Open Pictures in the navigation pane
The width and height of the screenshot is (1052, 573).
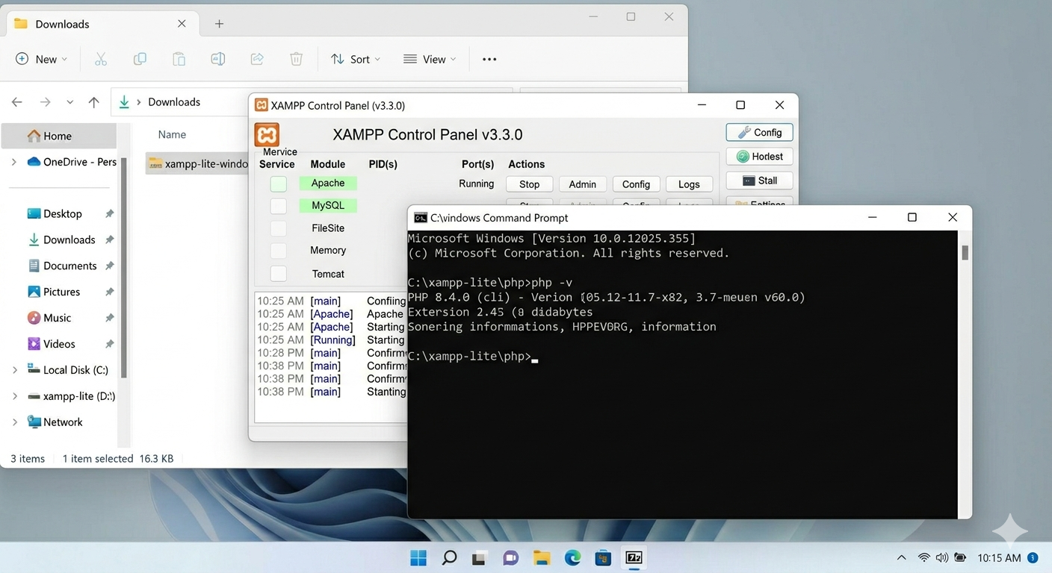point(63,292)
